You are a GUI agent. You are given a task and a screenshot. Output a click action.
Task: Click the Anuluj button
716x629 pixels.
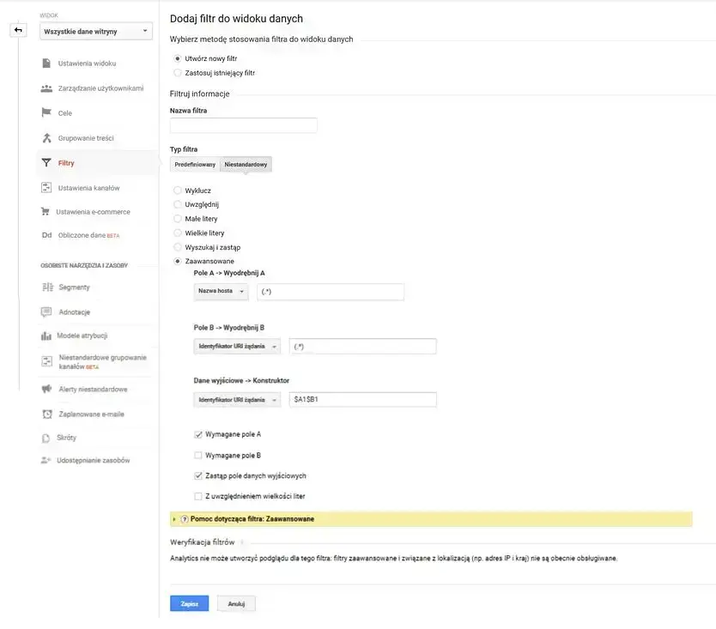235,603
